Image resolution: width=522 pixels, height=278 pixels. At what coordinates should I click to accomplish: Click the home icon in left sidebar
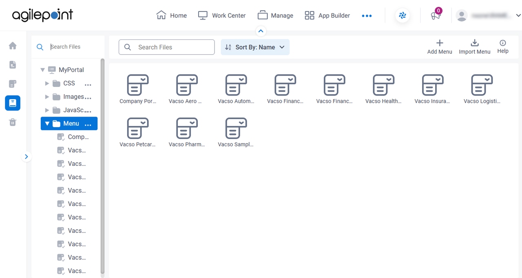point(13,46)
